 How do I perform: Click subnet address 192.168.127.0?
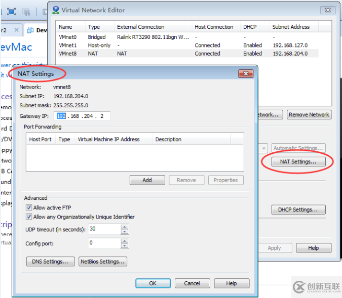pyautogui.click(x=290, y=46)
